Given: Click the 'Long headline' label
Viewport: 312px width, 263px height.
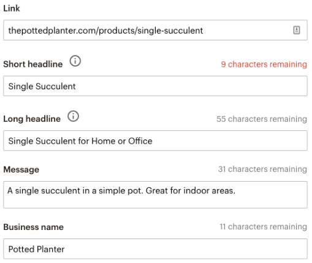Looking at the screenshot, I should [x=32, y=119].
